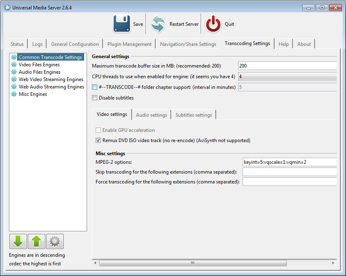Click the Force transcoding extensions field
The image size is (346, 276).
[290, 182]
